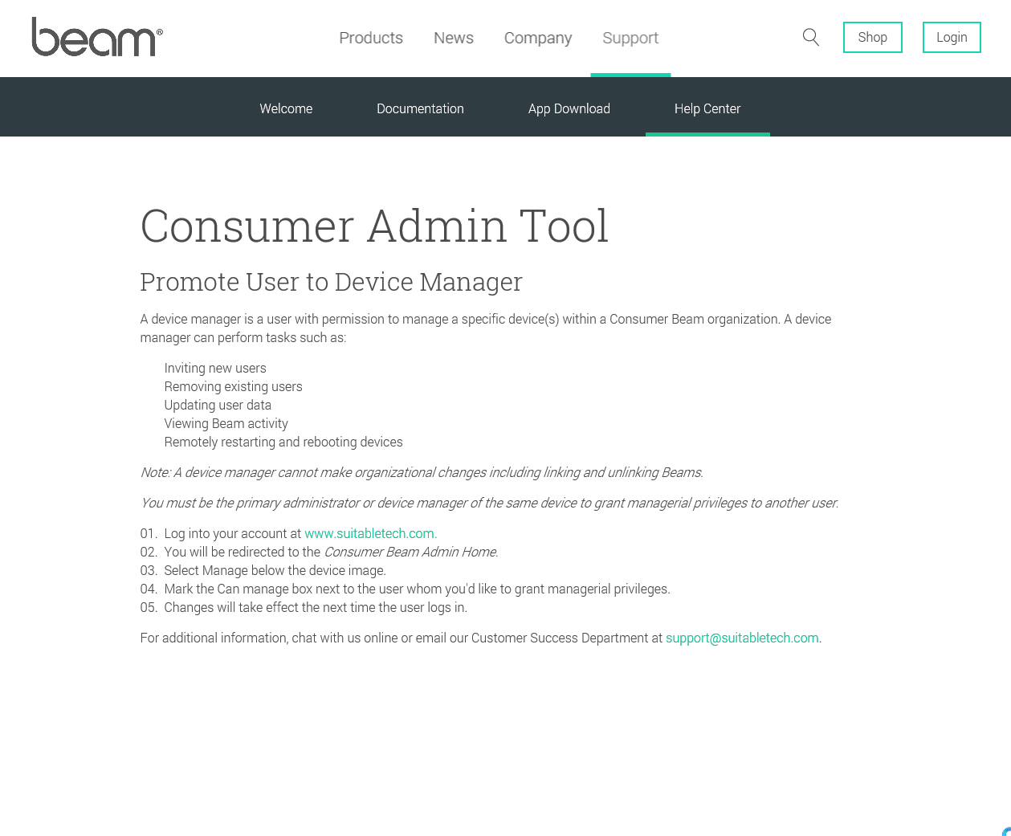Click 'Remotely restarting and rebooting devices' item

(283, 442)
